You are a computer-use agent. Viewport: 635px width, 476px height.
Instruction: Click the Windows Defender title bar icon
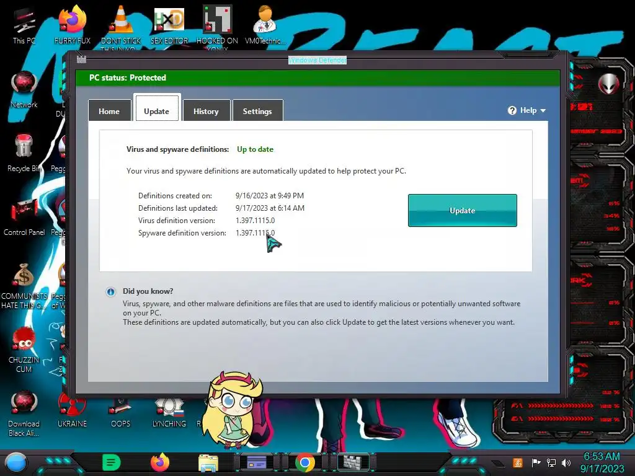tap(81, 59)
